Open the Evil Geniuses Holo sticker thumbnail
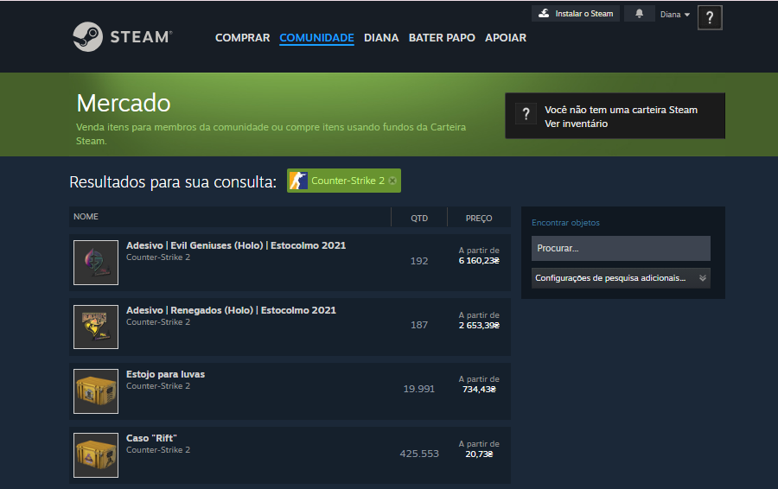This screenshot has height=489, width=778. coord(96,263)
